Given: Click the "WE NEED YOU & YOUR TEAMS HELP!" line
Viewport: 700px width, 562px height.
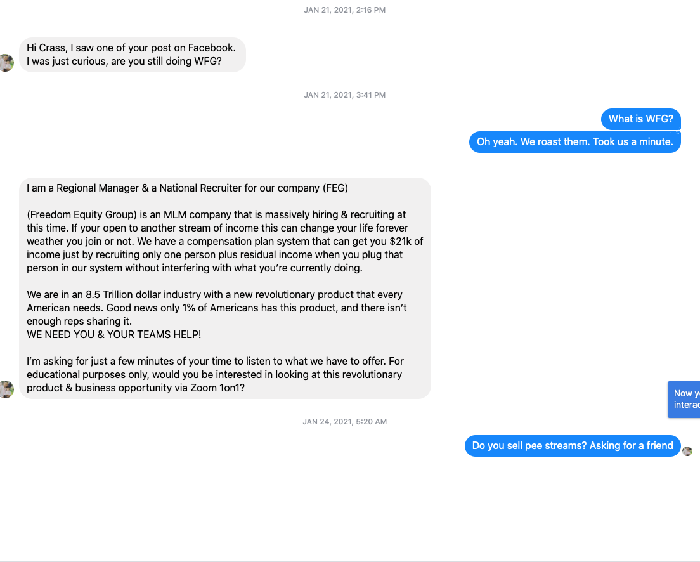Looking at the screenshot, I should pyautogui.click(x=113, y=334).
